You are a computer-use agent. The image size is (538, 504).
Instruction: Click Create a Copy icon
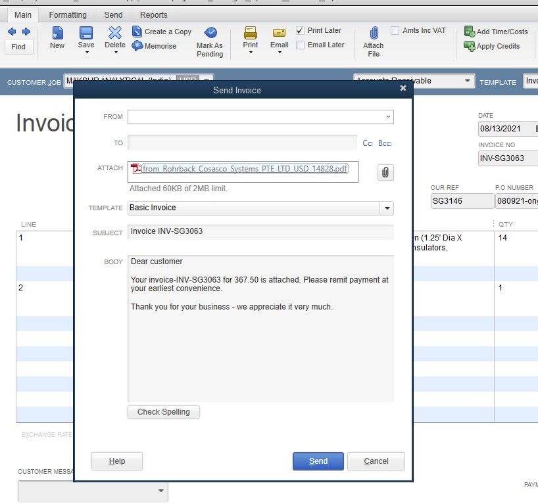(x=137, y=32)
